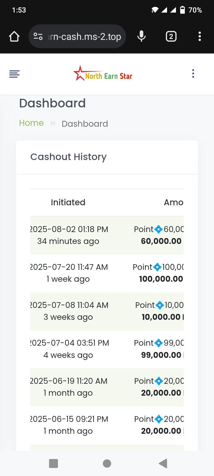Open the site header vertical dots menu

(x=193, y=74)
